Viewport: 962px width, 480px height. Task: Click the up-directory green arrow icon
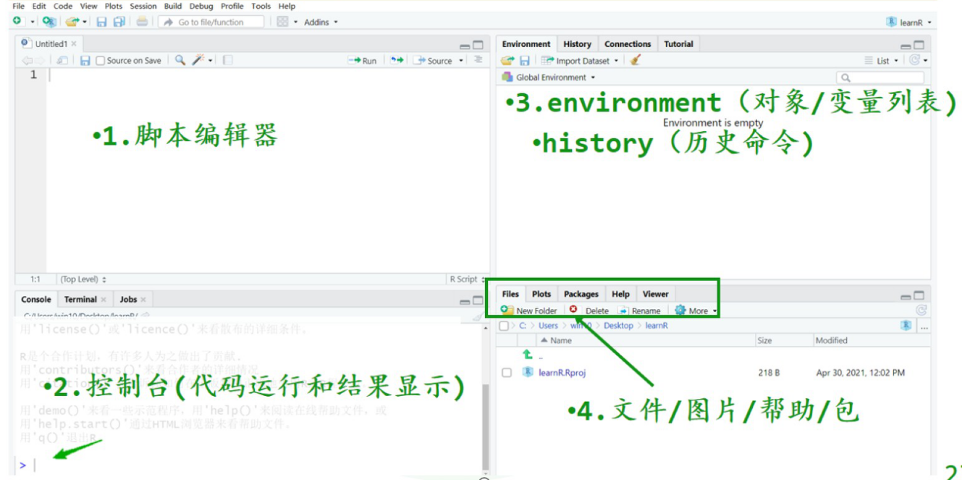pyautogui.click(x=528, y=355)
